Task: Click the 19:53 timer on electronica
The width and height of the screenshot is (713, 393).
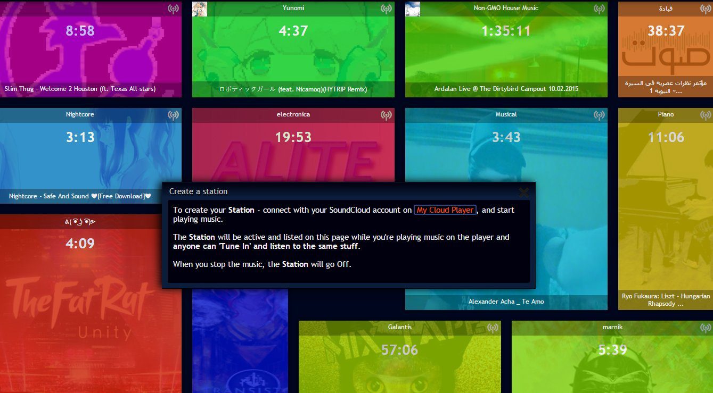Action: click(x=293, y=137)
